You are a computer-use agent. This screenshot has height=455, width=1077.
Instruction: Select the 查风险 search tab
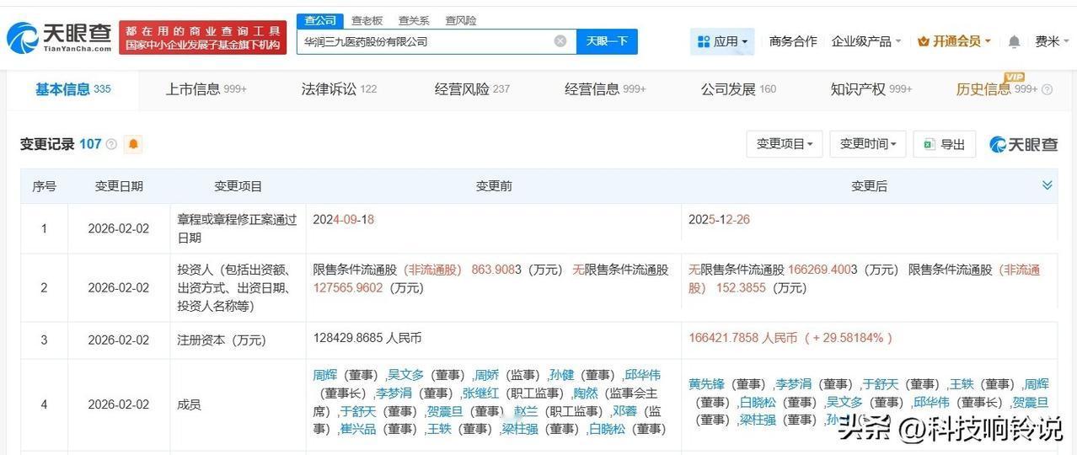tap(461, 20)
